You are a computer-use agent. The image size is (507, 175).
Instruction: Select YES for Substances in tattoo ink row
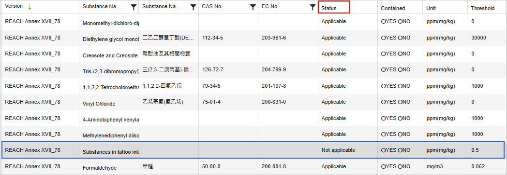(x=383, y=150)
